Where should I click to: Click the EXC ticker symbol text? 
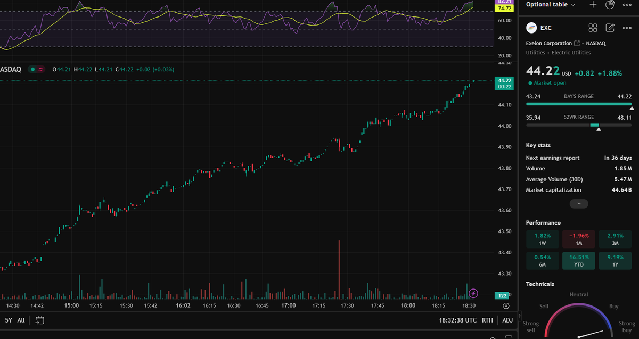click(x=546, y=28)
